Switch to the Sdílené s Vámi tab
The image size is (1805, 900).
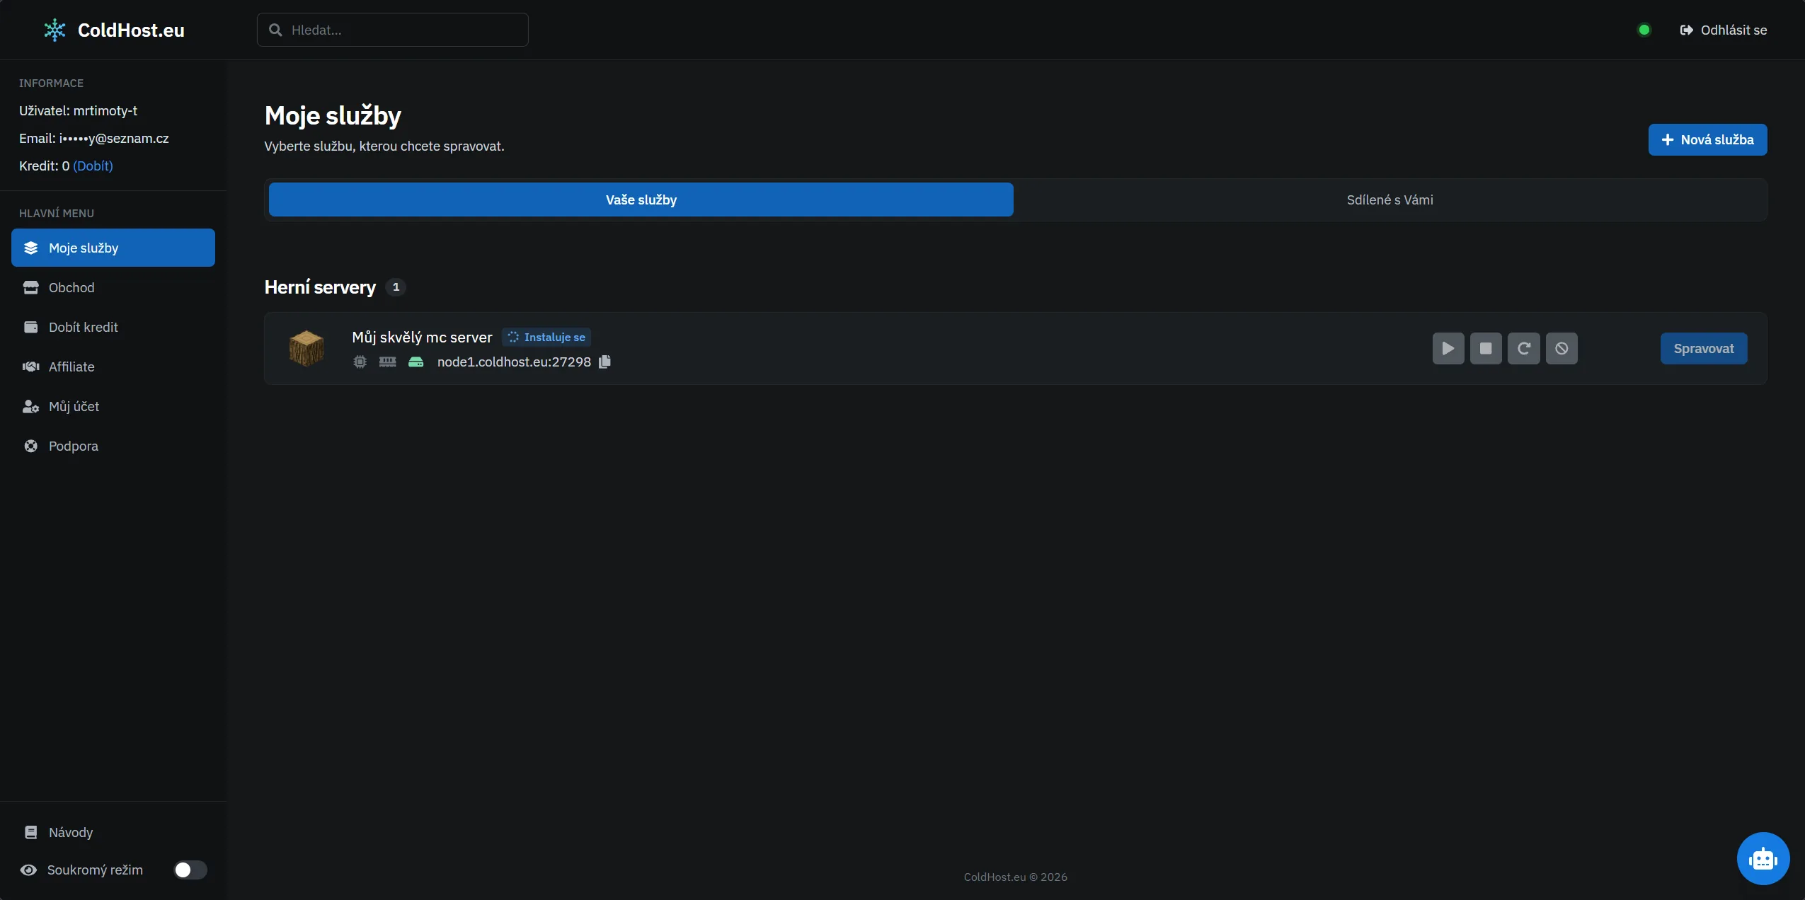click(x=1390, y=200)
